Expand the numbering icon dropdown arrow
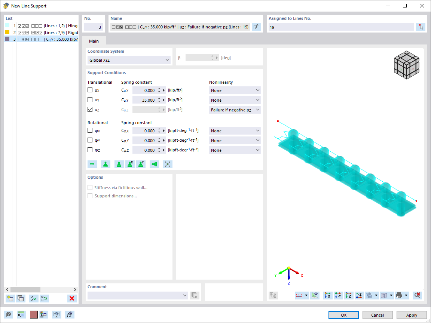 coord(306,296)
